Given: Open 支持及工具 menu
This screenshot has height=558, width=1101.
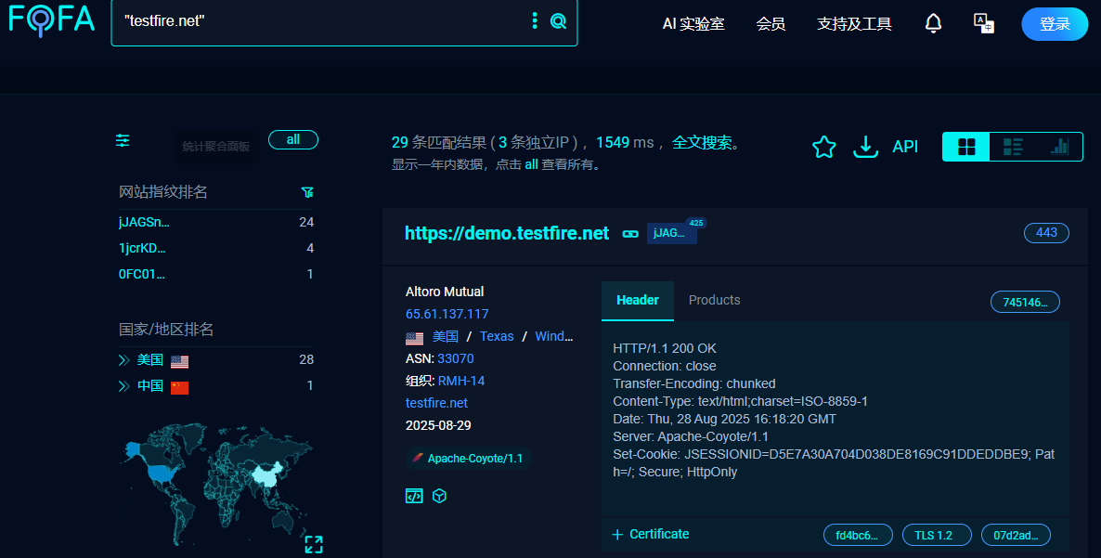Looking at the screenshot, I should pyautogui.click(x=854, y=24).
